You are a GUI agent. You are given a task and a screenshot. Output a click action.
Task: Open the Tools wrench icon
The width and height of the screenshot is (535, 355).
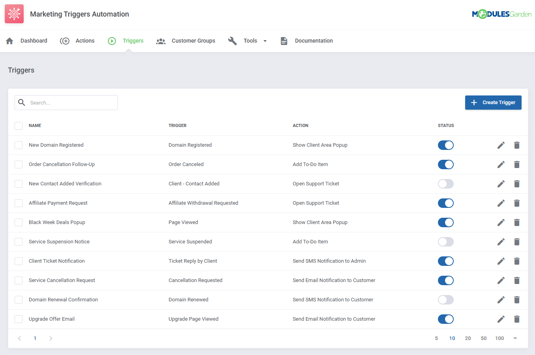pos(232,40)
